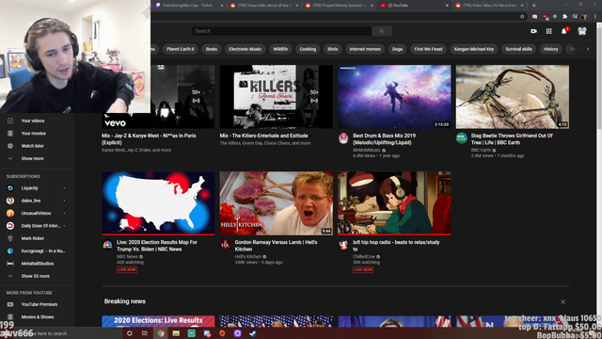Open Hell's Kitchen channel avatar
The width and height of the screenshot is (602, 339).
226,245
